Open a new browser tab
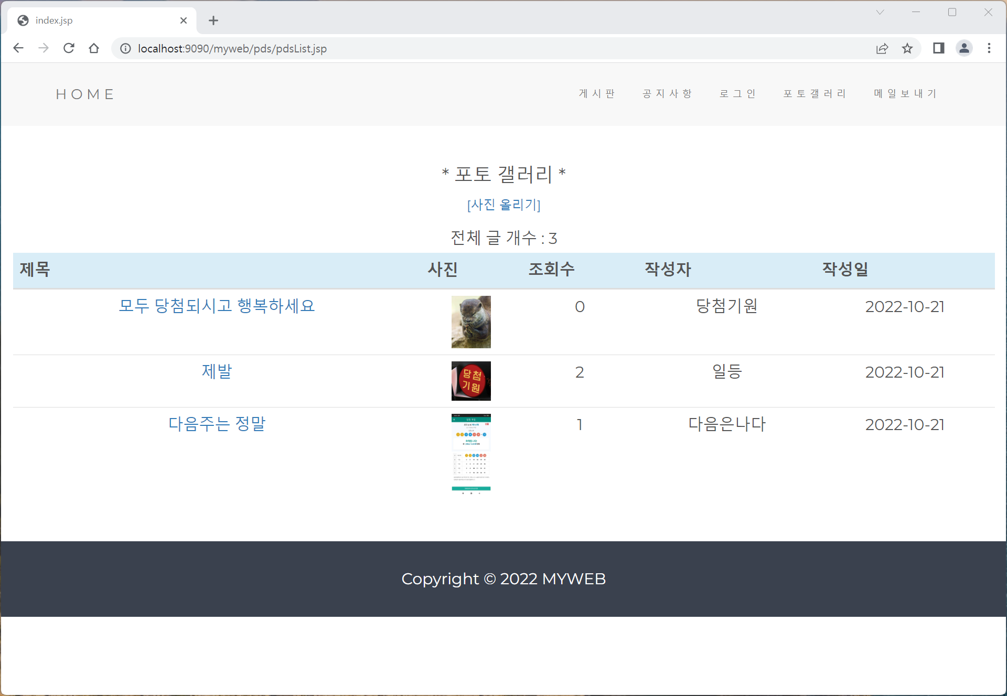 [213, 20]
